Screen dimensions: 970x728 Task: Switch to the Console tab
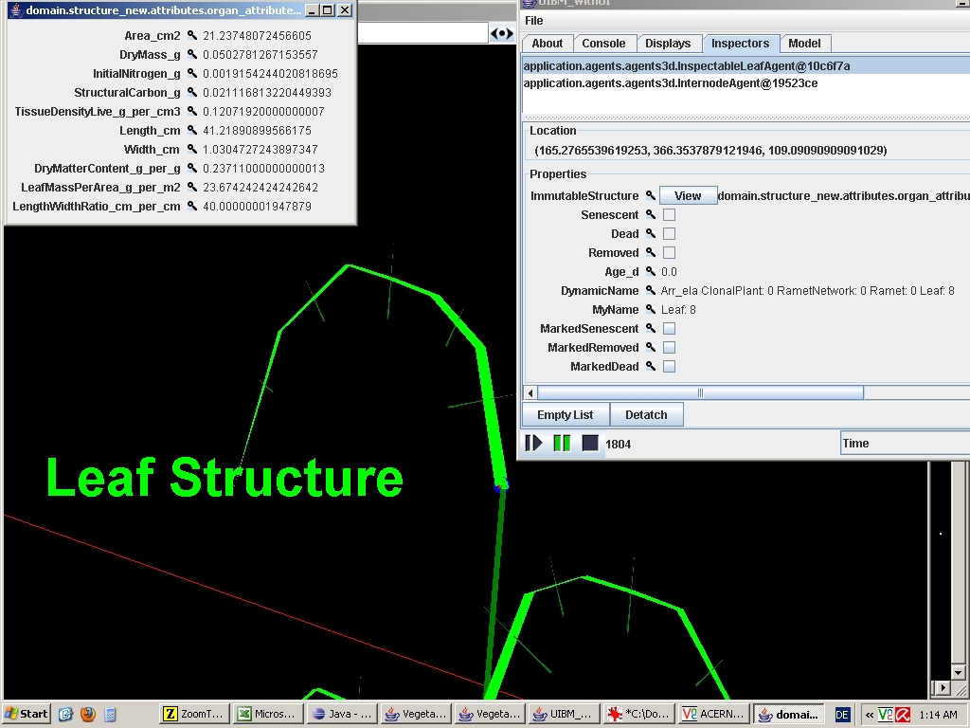click(x=604, y=43)
